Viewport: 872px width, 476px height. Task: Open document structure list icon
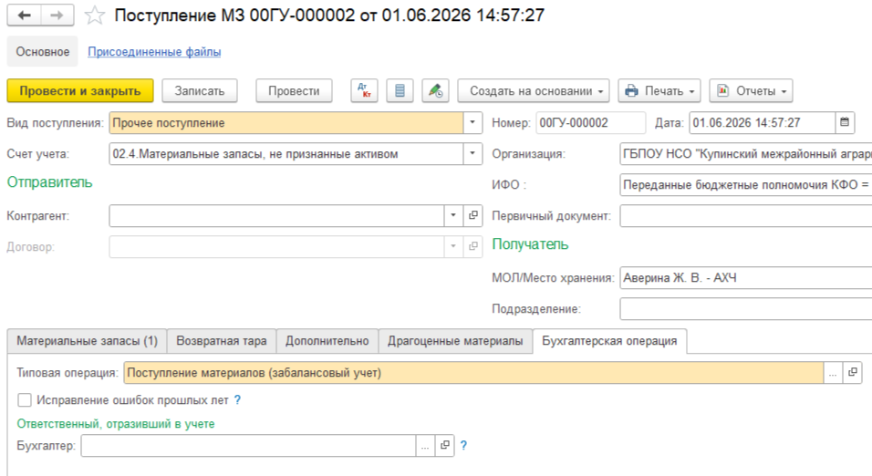click(400, 90)
